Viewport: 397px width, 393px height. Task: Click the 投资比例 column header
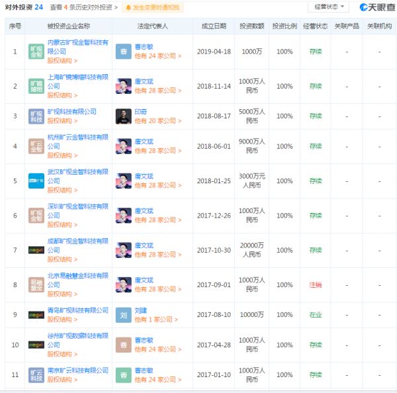[285, 26]
